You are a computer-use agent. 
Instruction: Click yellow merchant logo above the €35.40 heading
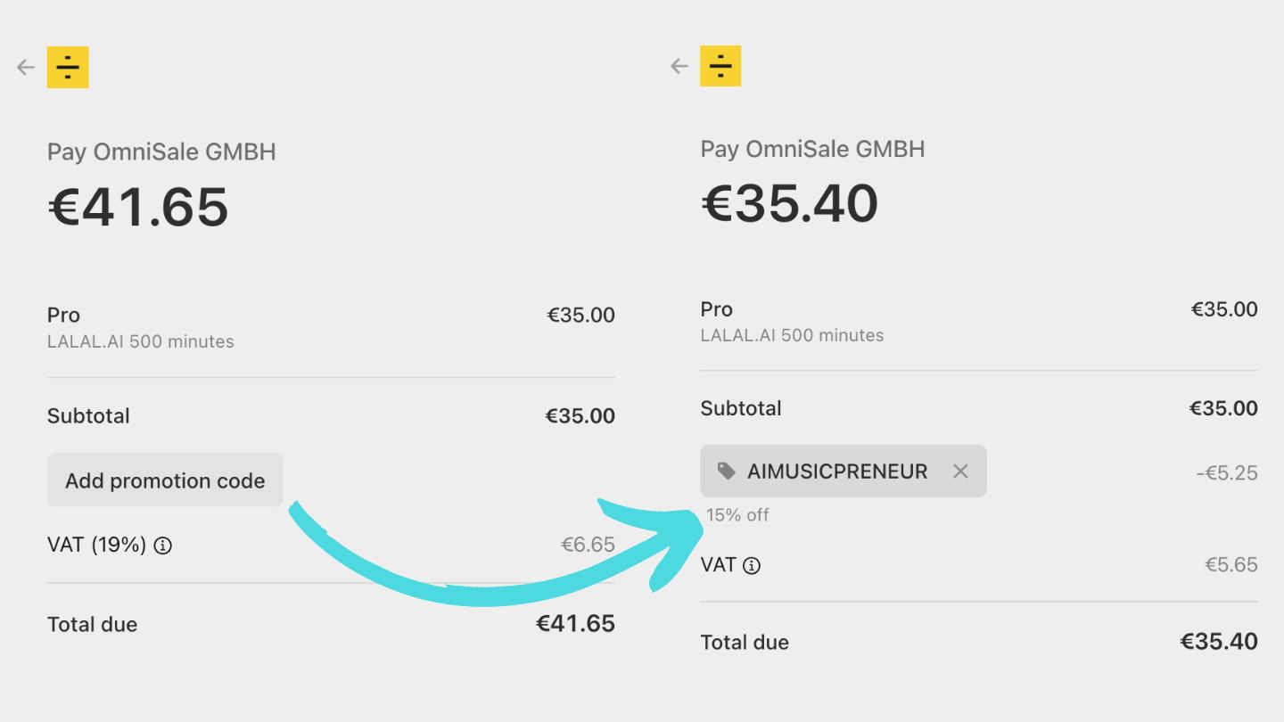point(720,66)
